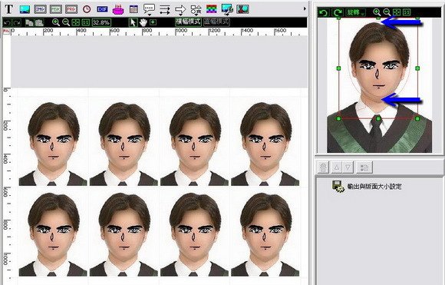Open the geometric shapes dropdown

196,10
